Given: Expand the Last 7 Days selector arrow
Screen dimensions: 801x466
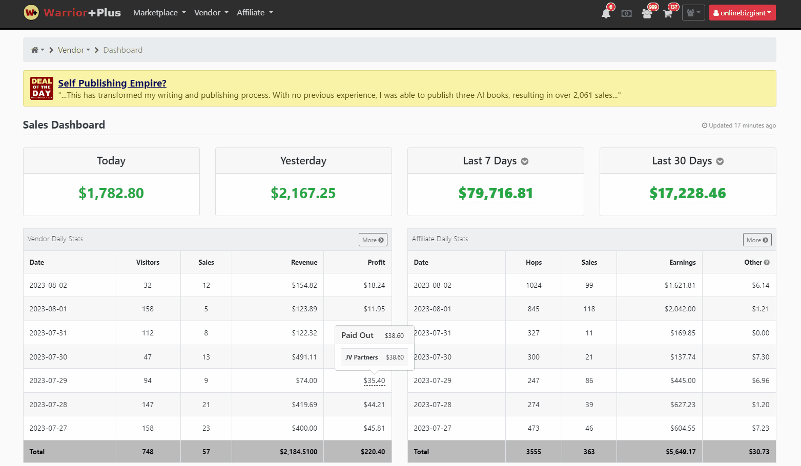Looking at the screenshot, I should click(x=525, y=161).
